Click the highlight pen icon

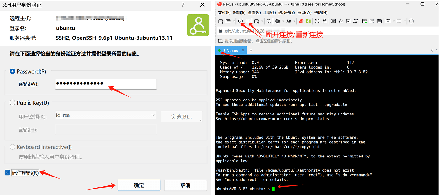coord(341,21)
